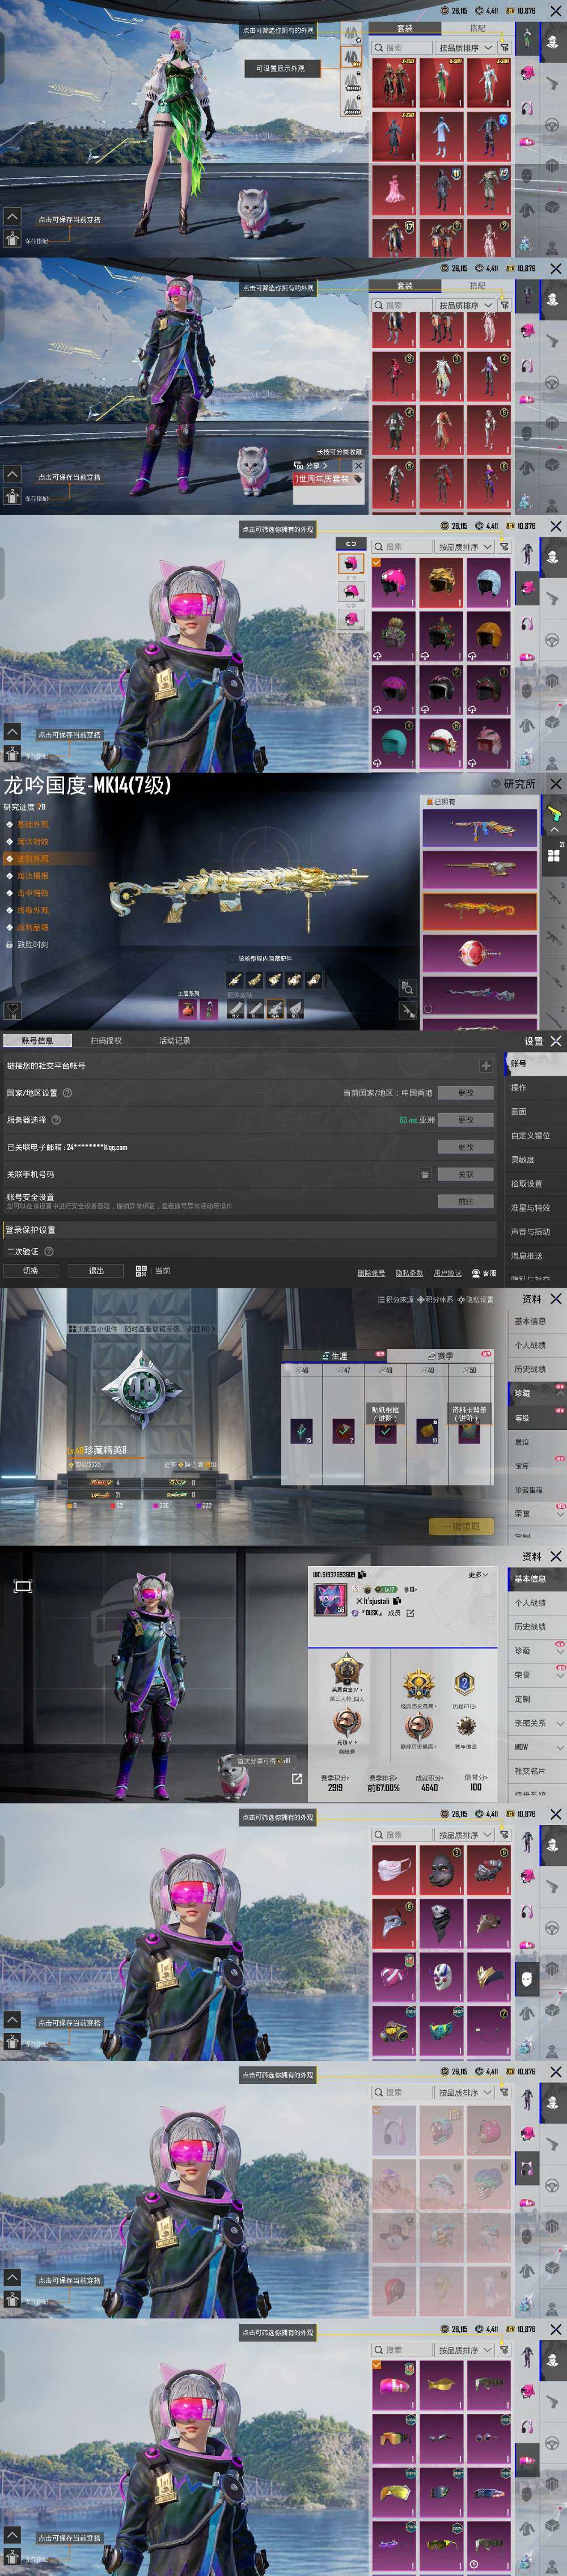567x2576 pixels.
Task: Tick the 该枪型局内隐藏配件 checkbox
Action: click(232, 958)
